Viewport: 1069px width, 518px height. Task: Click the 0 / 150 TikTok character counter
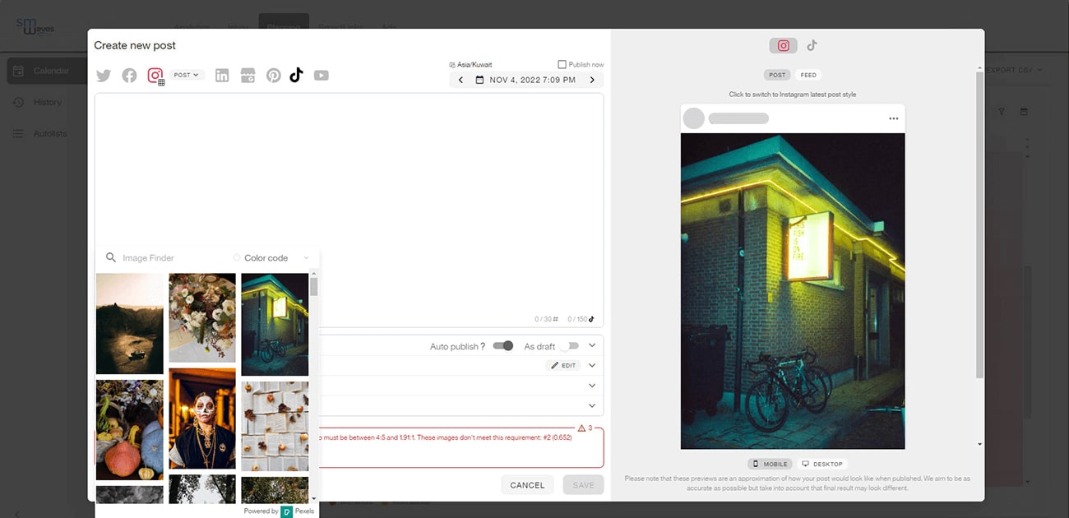click(581, 319)
